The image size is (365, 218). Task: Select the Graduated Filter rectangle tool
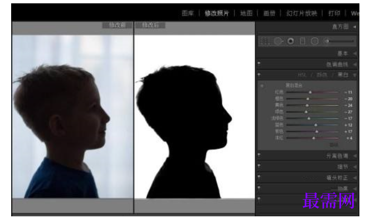click(303, 41)
